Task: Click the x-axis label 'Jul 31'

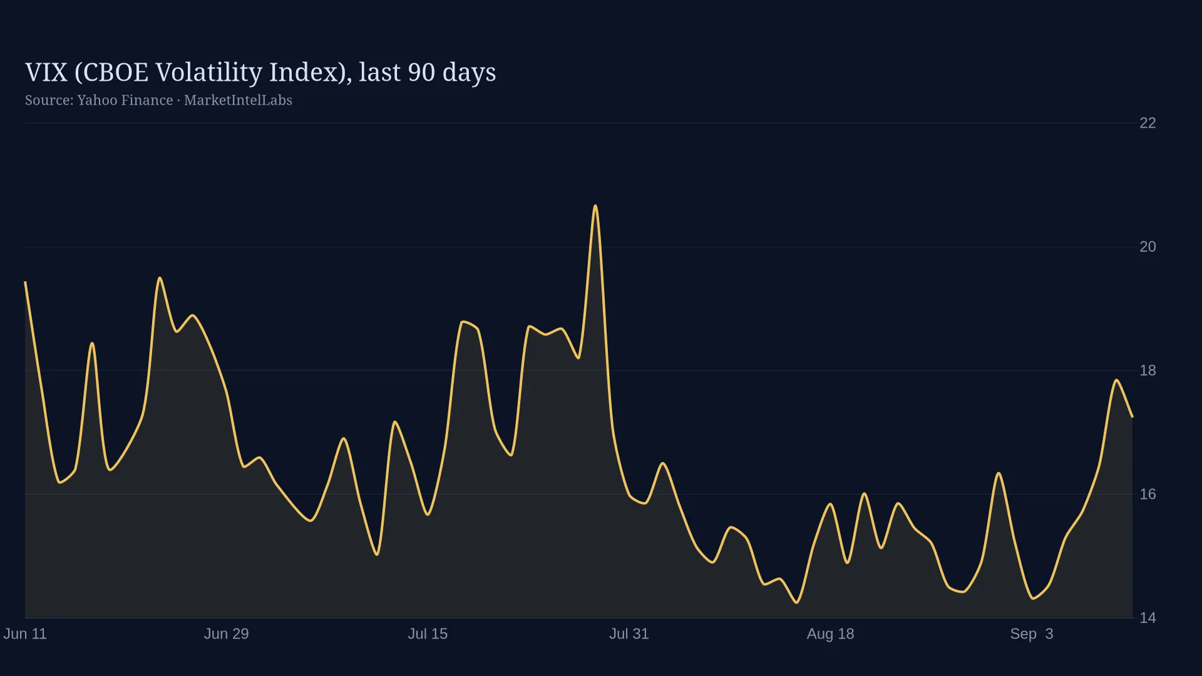Action: 629,633
